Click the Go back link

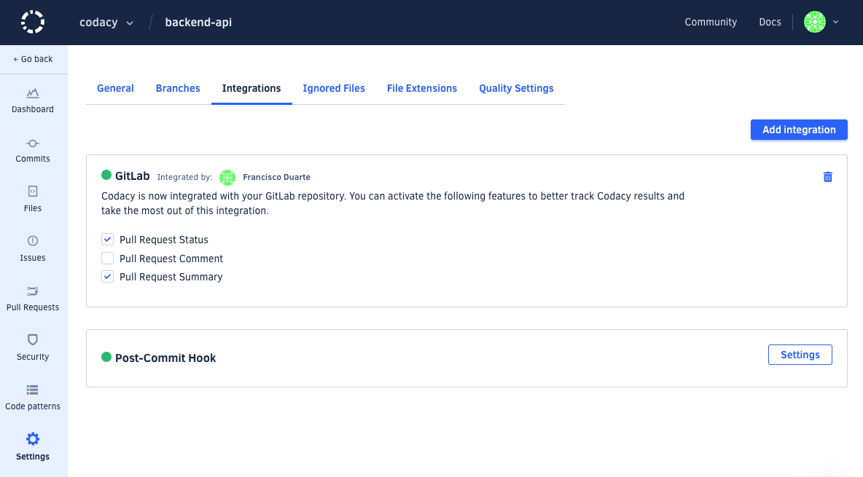point(33,59)
